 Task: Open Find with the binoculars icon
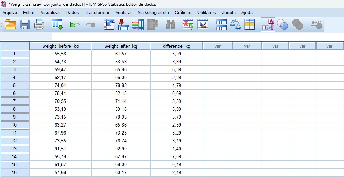point(170,24)
